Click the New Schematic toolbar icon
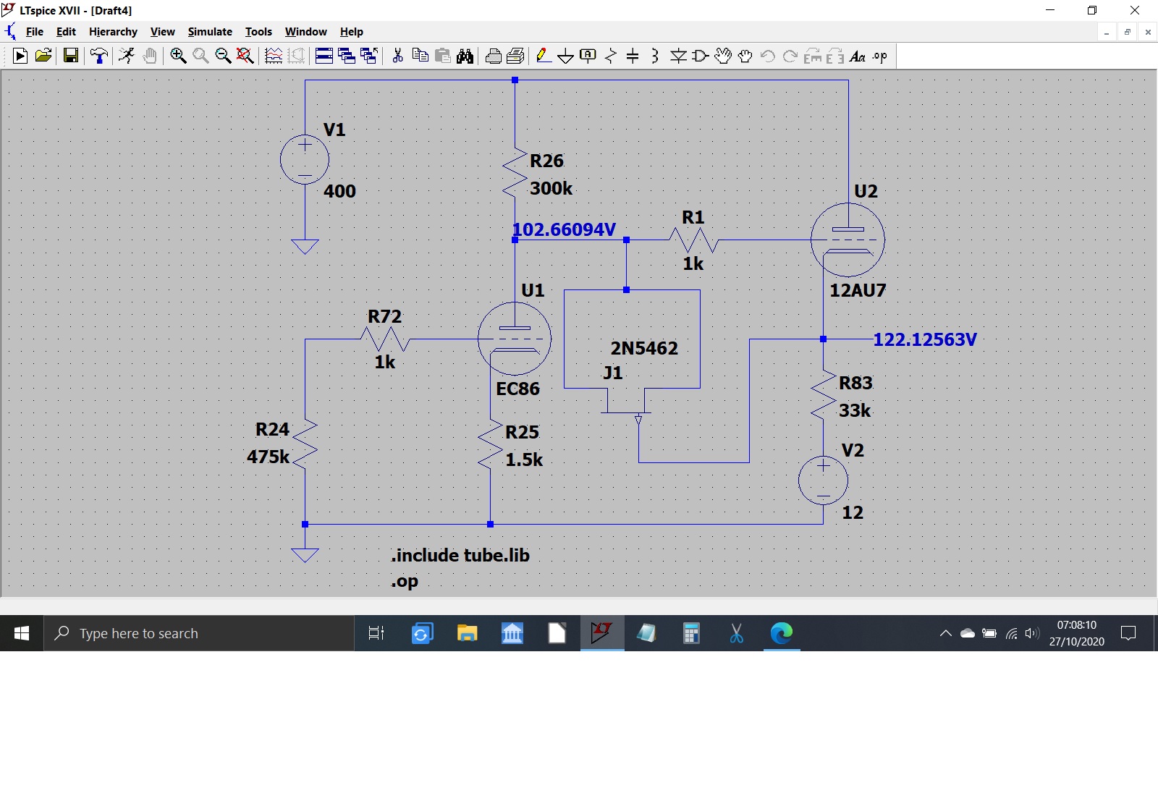This screenshot has width=1158, height=809. pyautogui.click(x=20, y=56)
